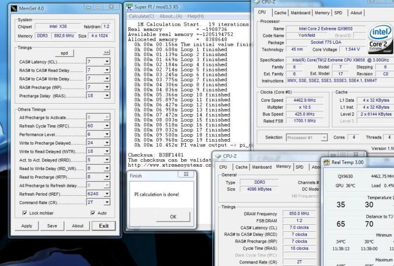Click the Core Speed 4462.9 MHz value
This screenshot has width=394, height=266.
[x=304, y=100]
